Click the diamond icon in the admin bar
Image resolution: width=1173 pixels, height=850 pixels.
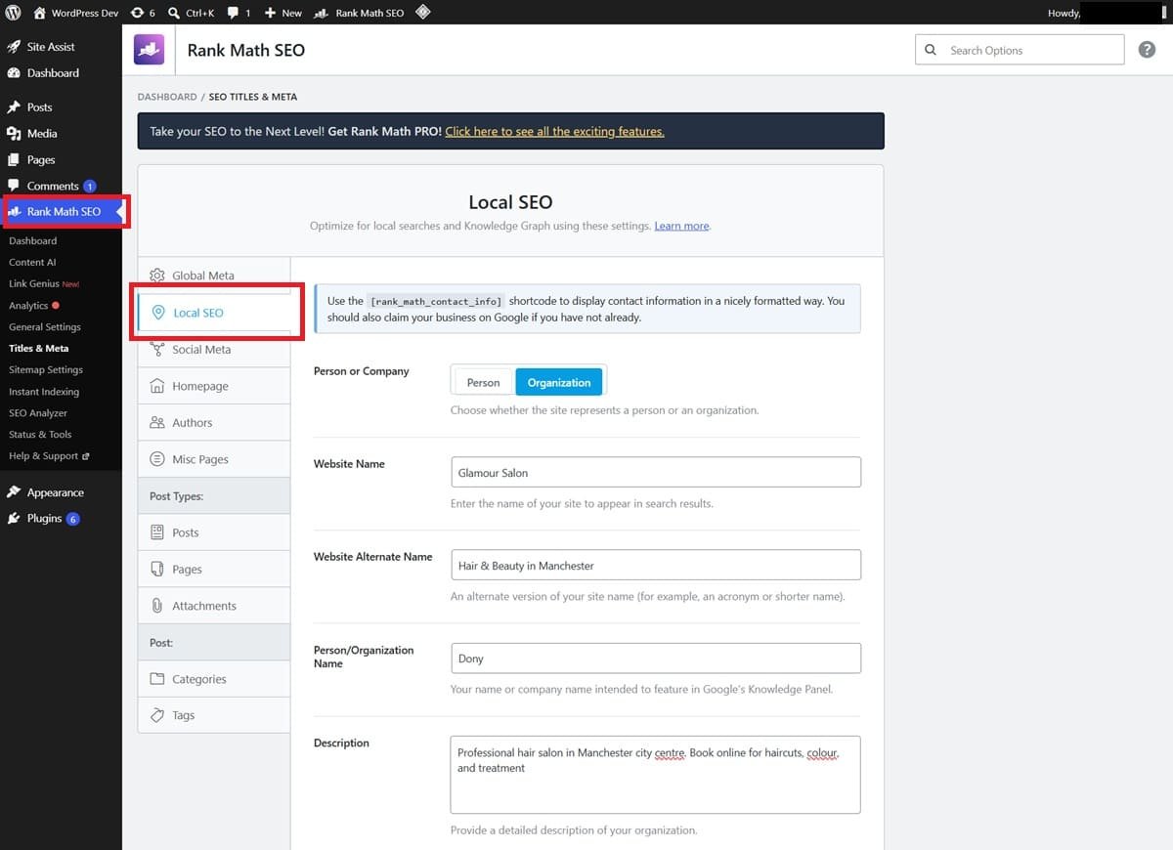click(x=422, y=13)
